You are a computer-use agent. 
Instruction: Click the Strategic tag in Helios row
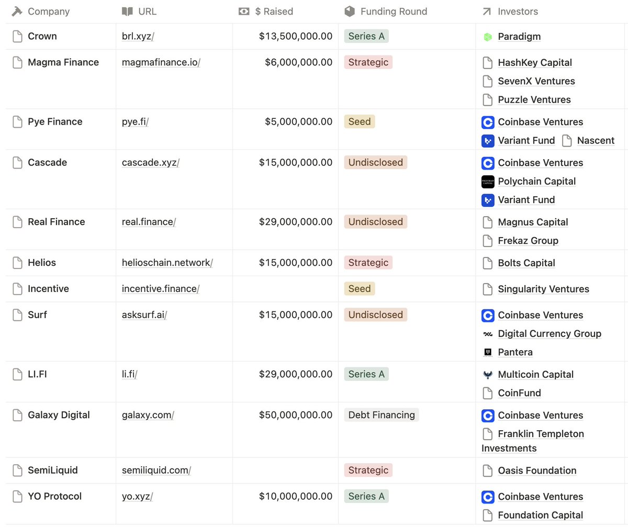click(x=368, y=262)
